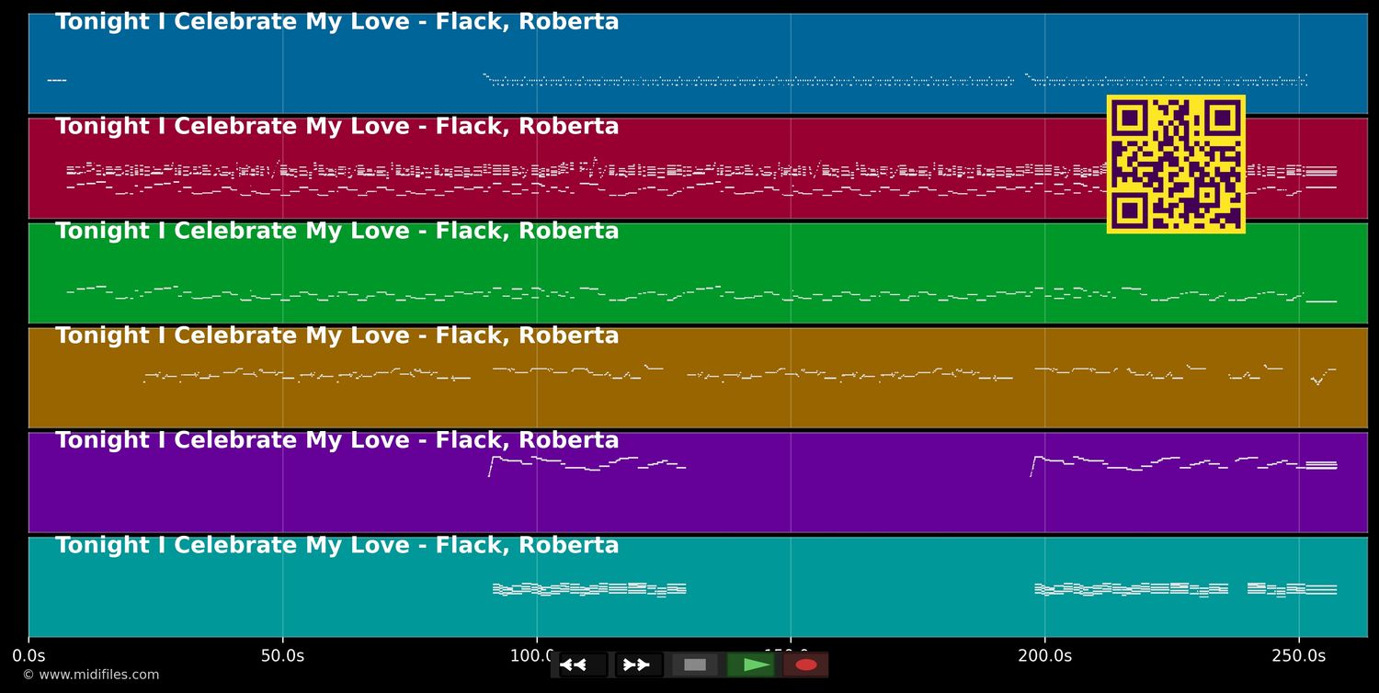Select the song title in the teal track

point(337,545)
